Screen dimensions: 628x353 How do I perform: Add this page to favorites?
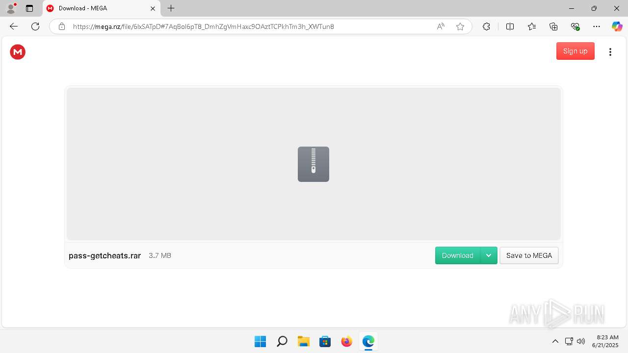[x=460, y=26]
